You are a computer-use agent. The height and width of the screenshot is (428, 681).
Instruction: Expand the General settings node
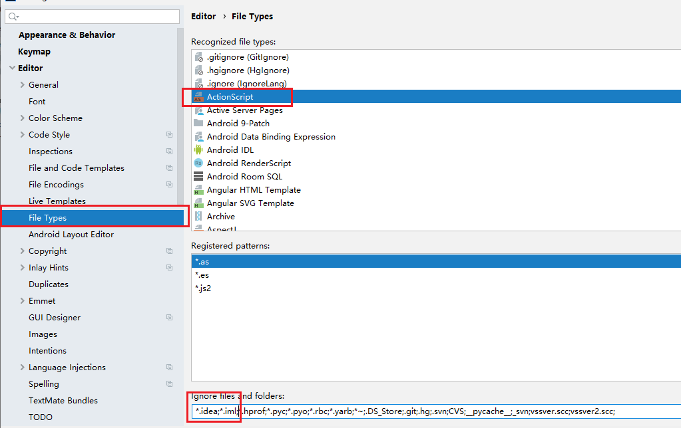pos(22,84)
